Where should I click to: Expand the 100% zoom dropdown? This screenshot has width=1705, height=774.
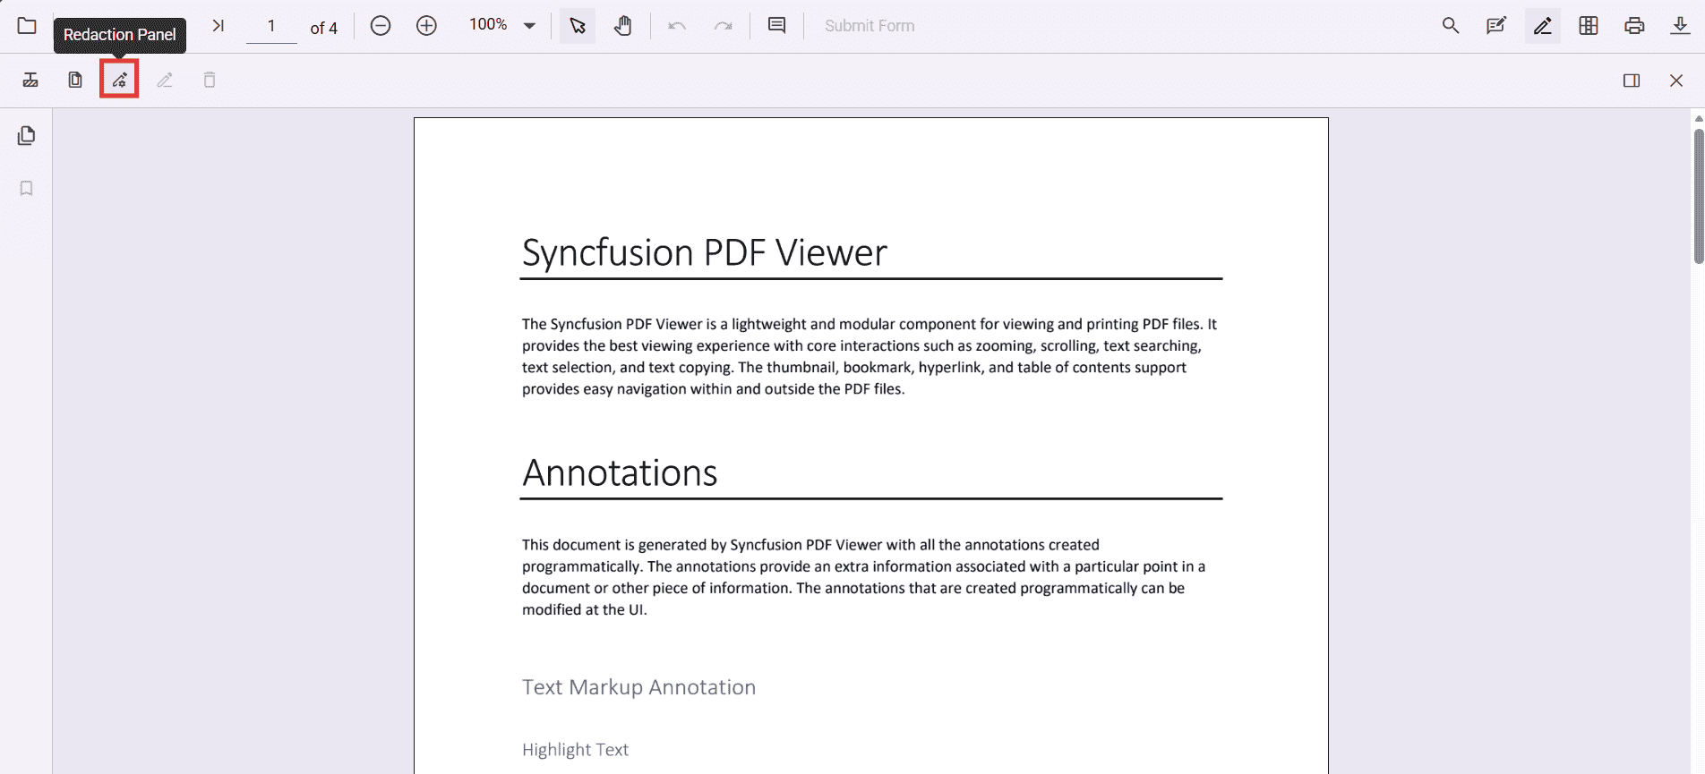(529, 26)
